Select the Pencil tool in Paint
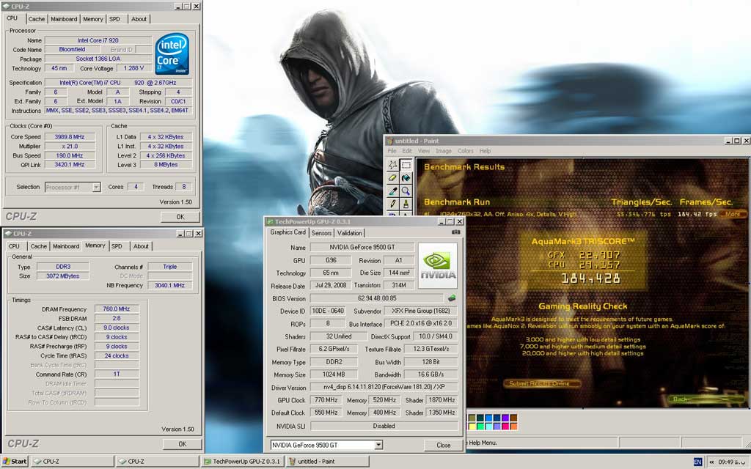The height and width of the screenshot is (469, 751). tap(393, 204)
